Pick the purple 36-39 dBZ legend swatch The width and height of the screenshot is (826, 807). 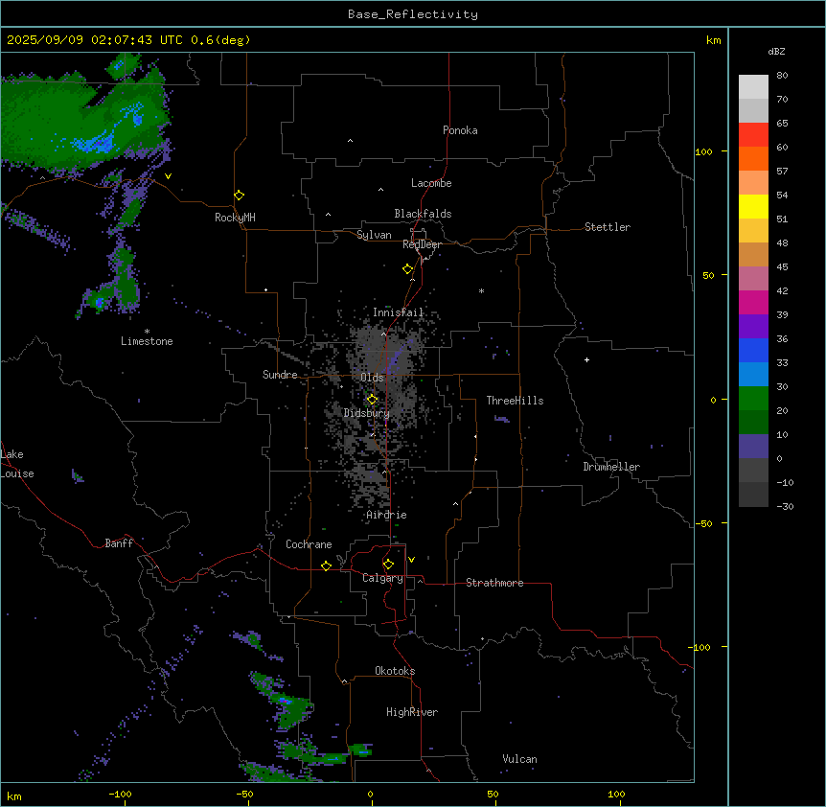(753, 327)
